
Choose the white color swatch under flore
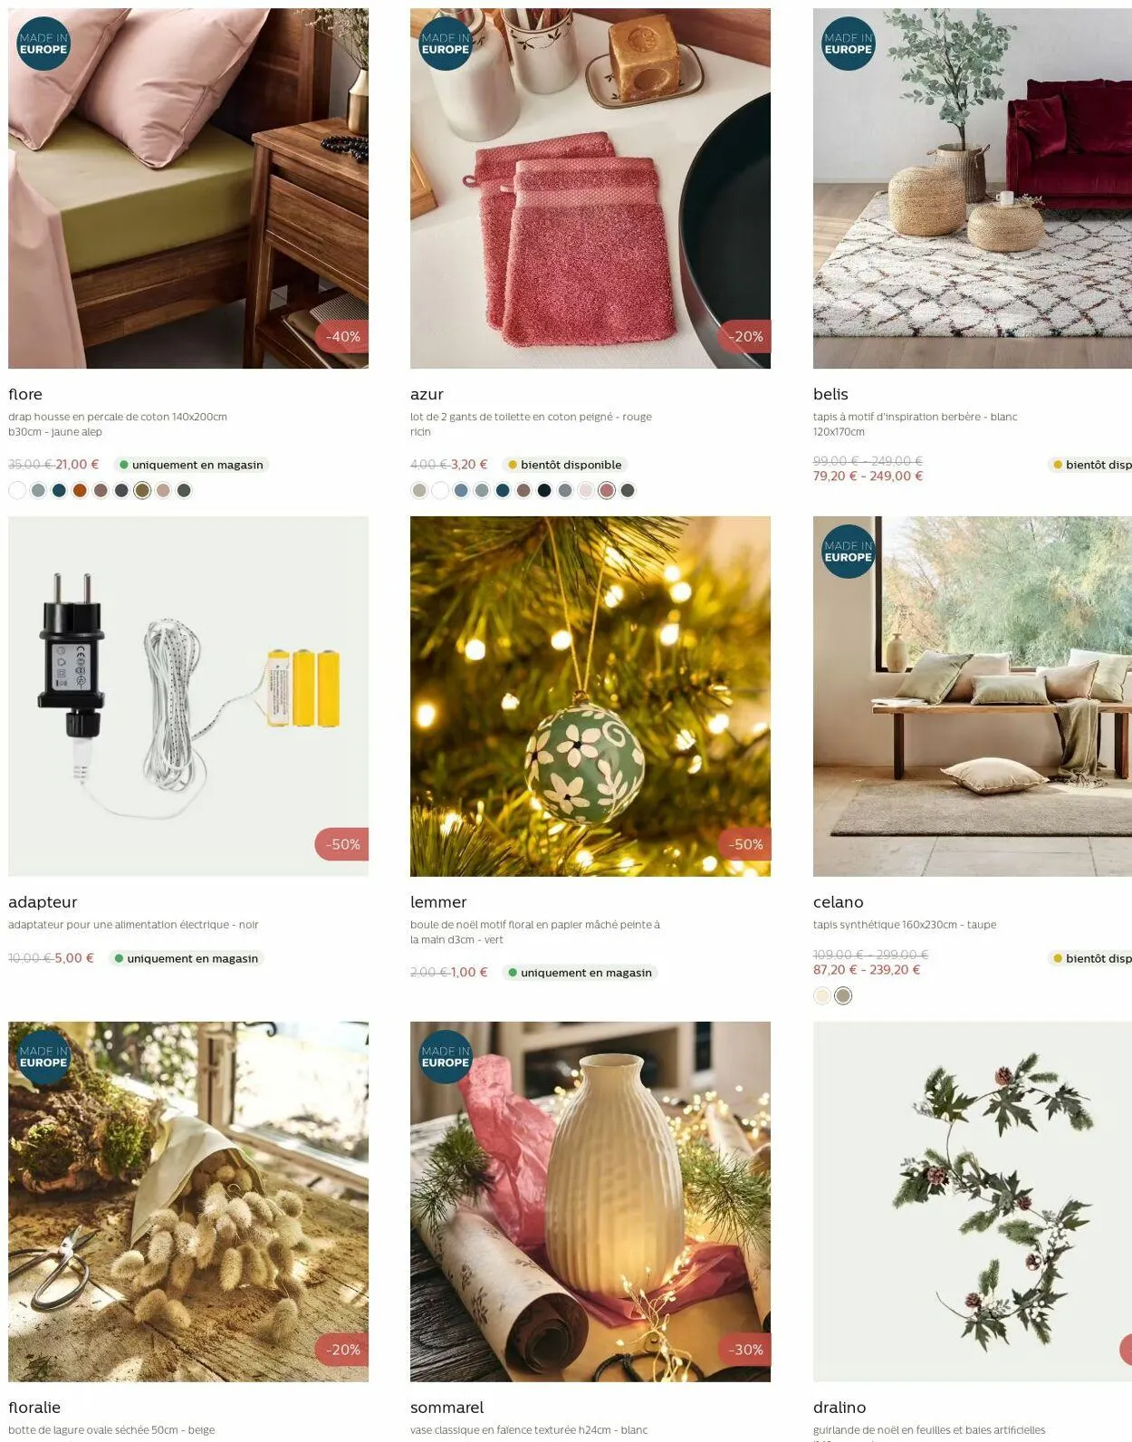click(x=17, y=490)
